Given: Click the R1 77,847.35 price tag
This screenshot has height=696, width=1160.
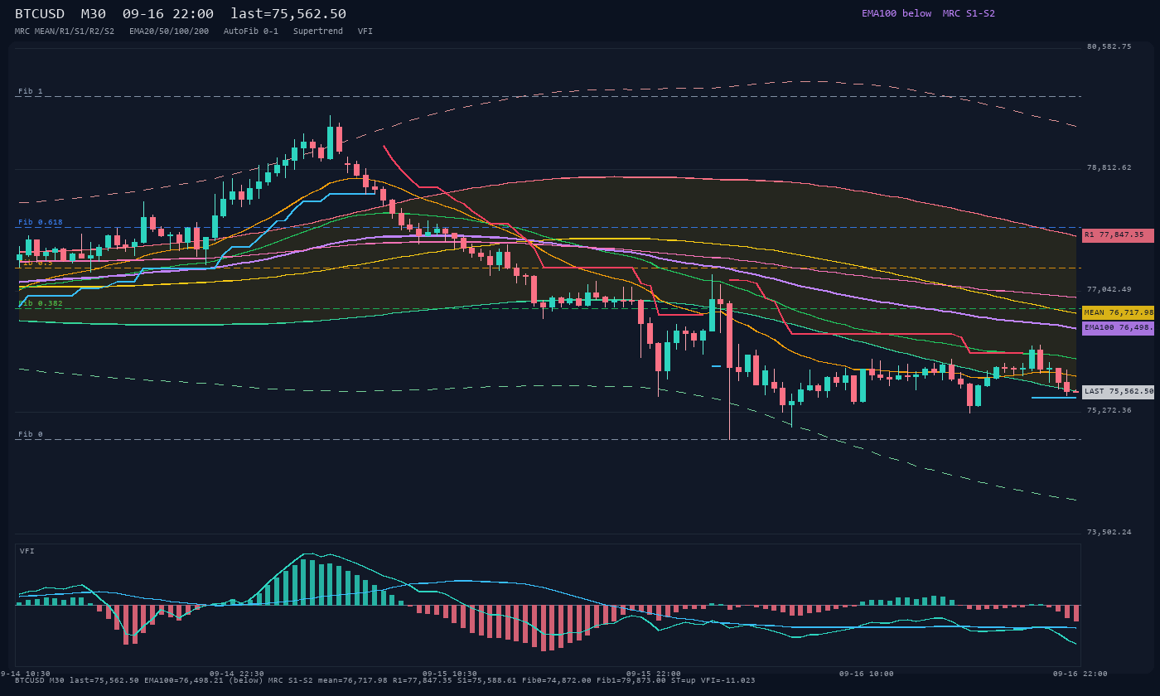Looking at the screenshot, I should click(1118, 235).
